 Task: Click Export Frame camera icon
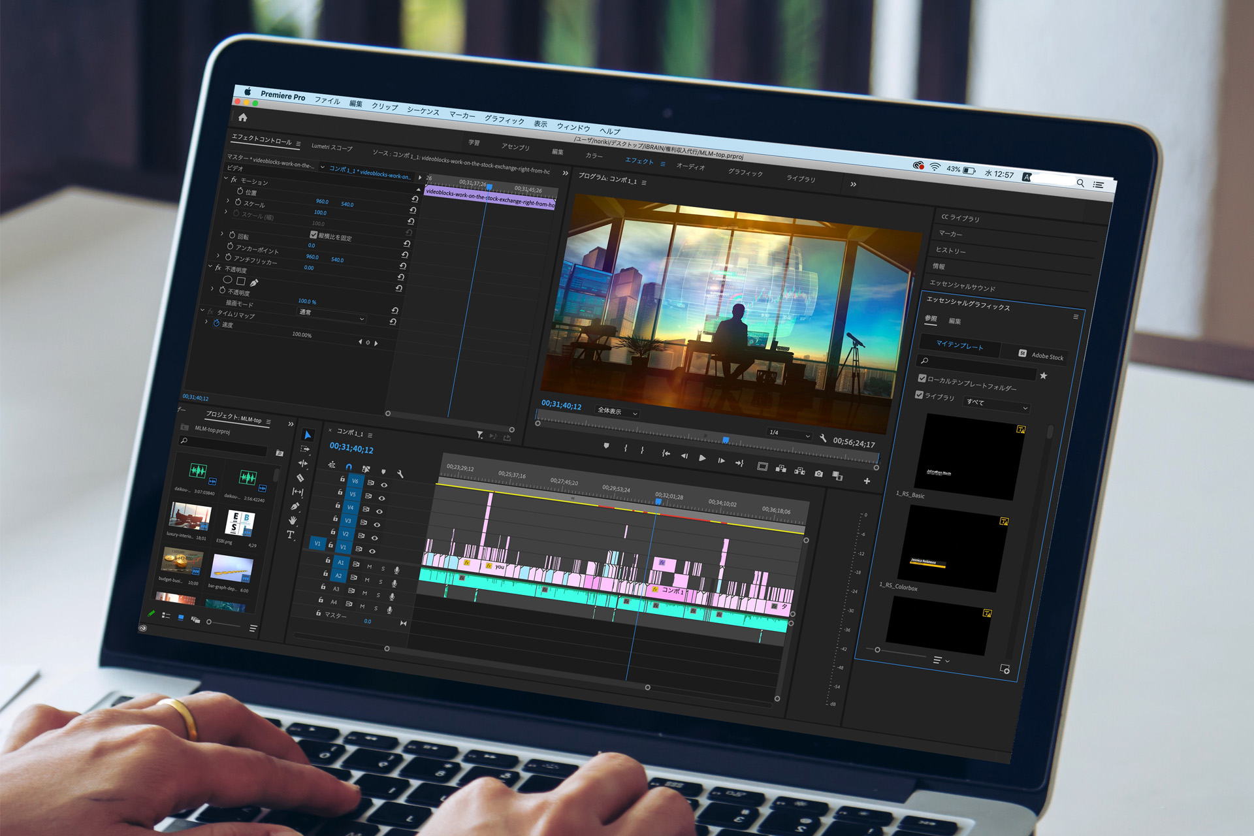pos(818,474)
